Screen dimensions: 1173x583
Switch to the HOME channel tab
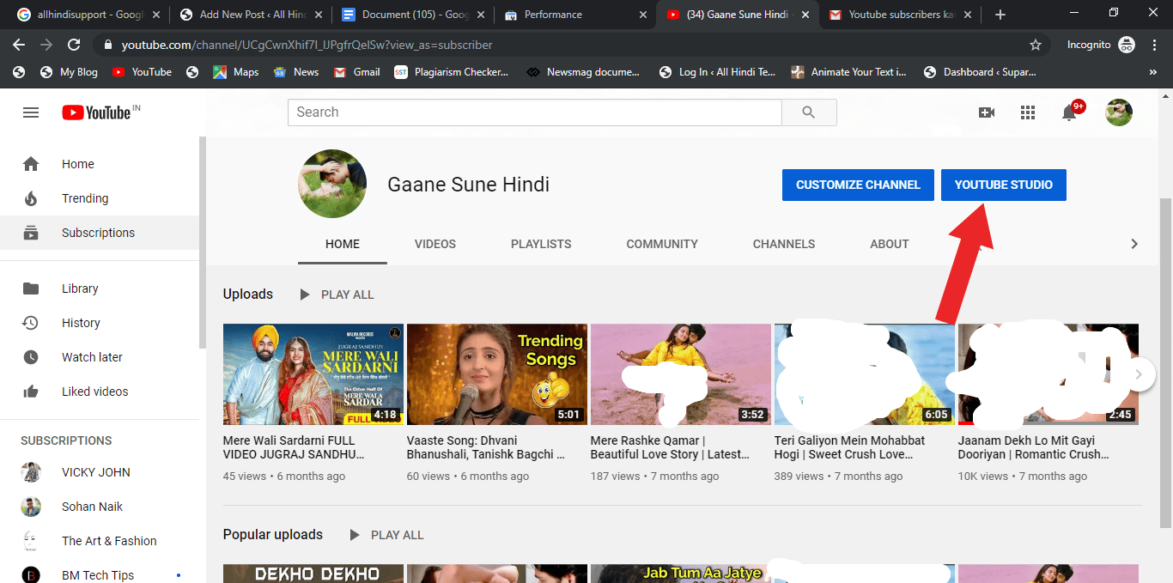343,244
